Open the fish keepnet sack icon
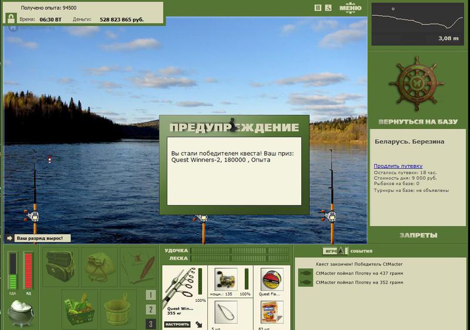Viewport: 470px width, 330px height. pyautogui.click(x=99, y=267)
